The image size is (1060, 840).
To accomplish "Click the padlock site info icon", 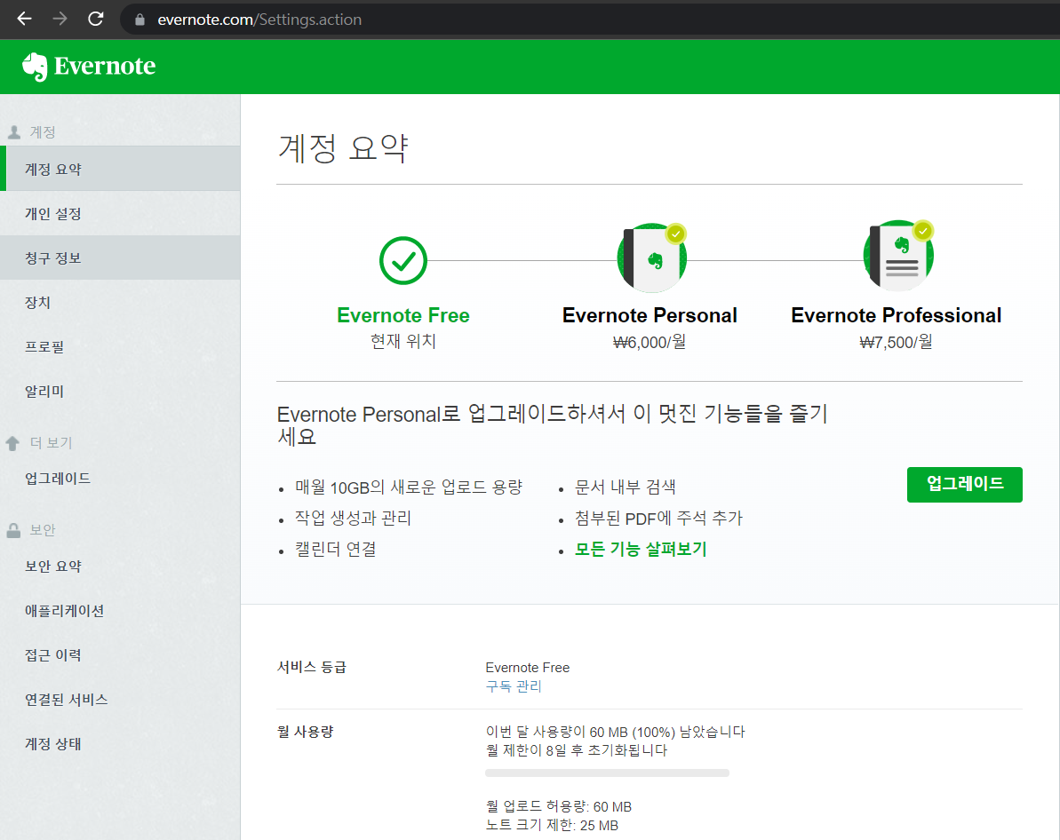I will pos(139,20).
